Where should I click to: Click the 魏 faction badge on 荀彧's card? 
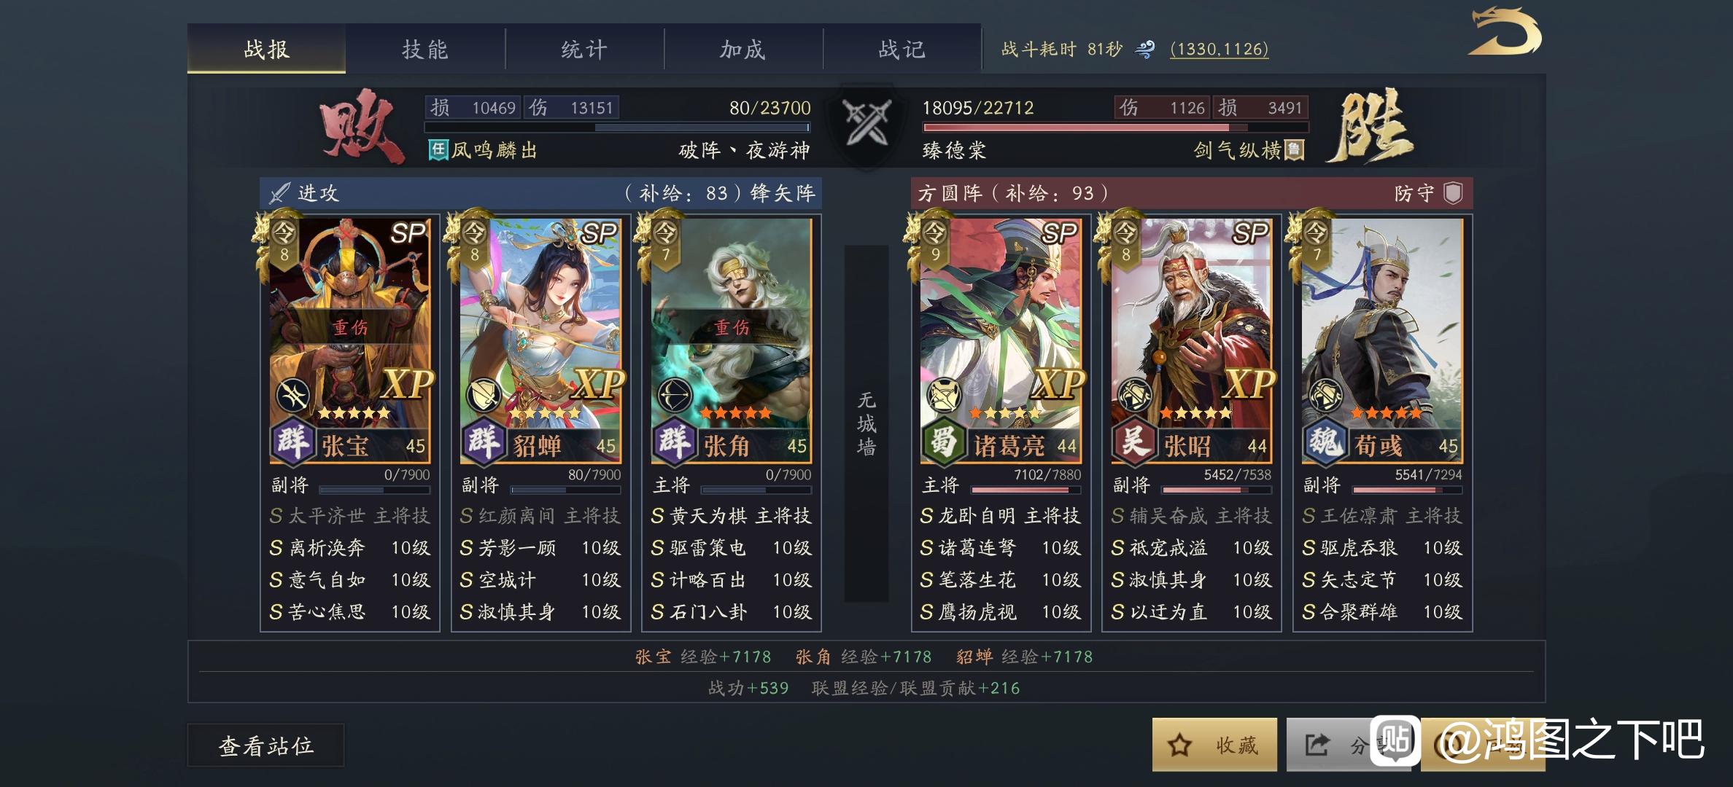point(1325,442)
